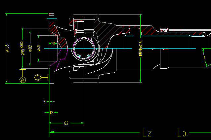Click the ø95 toleranced dimension text
This screenshot has height=140, width=211.
click(x=22, y=49)
